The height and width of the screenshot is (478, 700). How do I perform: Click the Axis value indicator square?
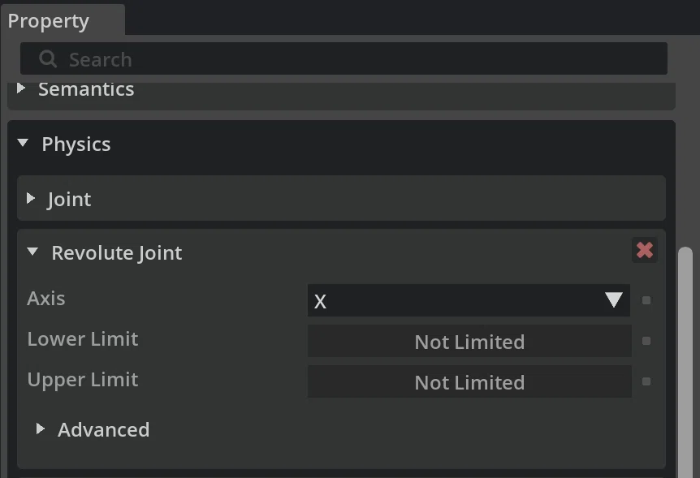[x=646, y=300]
